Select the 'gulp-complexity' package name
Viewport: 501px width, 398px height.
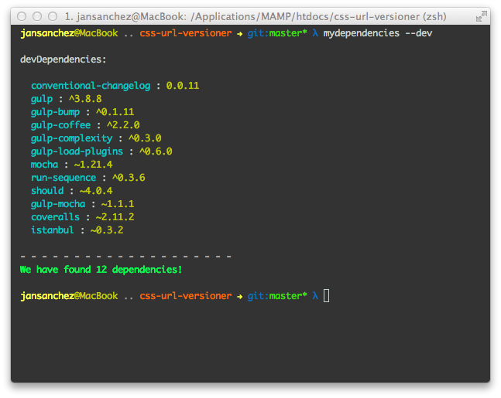pos(71,138)
